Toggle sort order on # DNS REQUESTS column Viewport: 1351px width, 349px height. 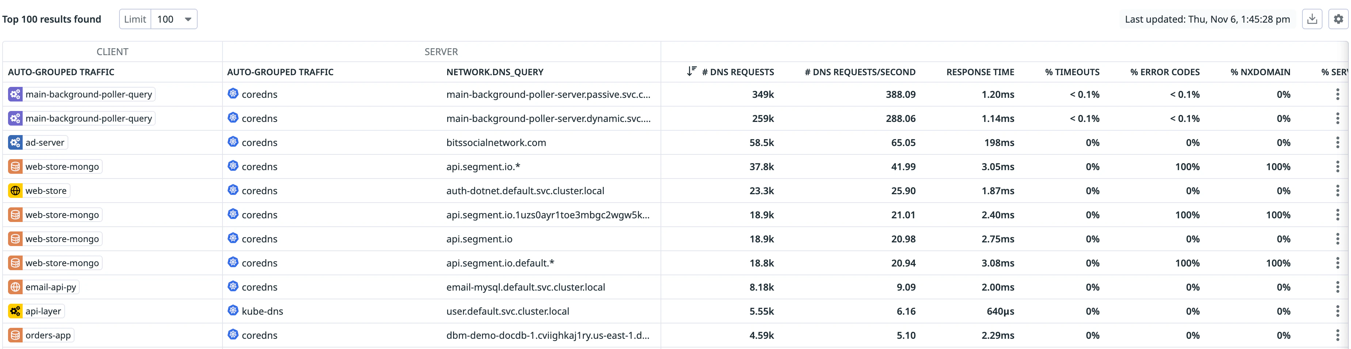737,72
